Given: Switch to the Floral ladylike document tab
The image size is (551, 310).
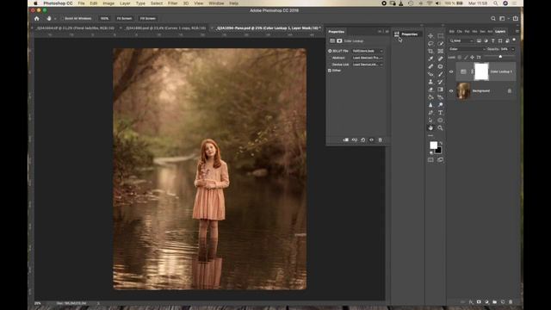Looking at the screenshot, I should pos(76,28).
